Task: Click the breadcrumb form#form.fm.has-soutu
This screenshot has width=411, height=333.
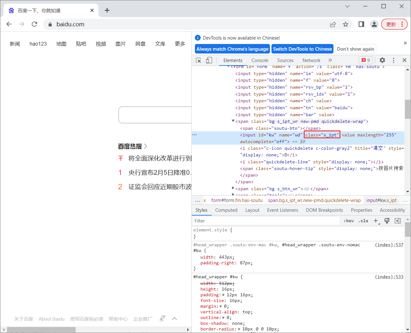Action: coord(237,200)
